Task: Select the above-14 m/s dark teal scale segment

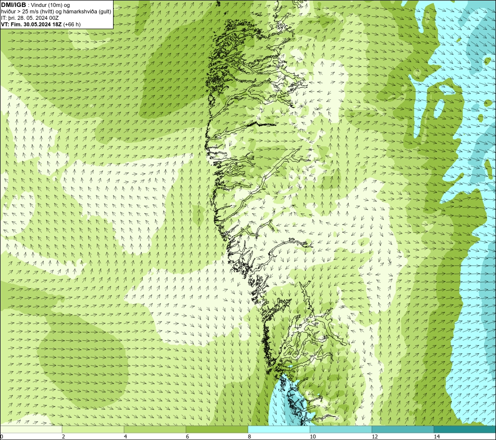Action: click(x=465, y=429)
